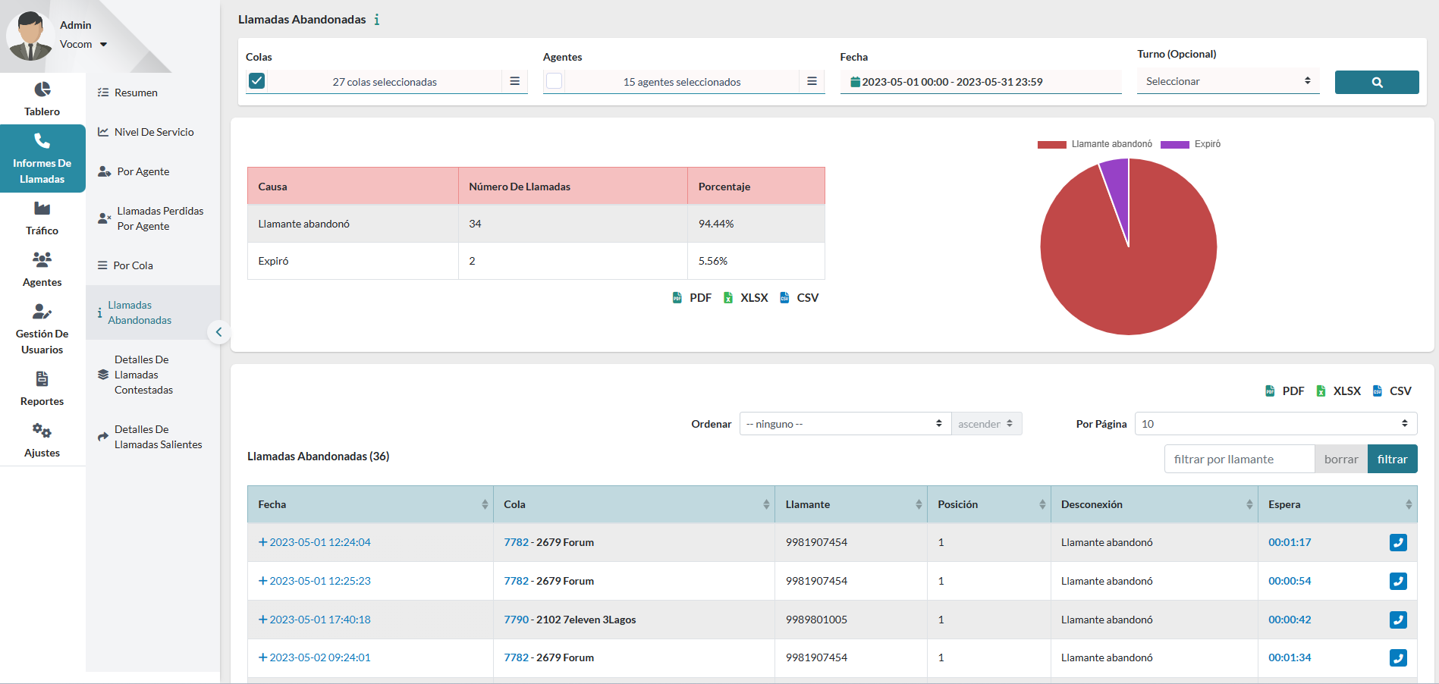Export the causes summary as XLSX
1439x684 pixels.
(746, 298)
